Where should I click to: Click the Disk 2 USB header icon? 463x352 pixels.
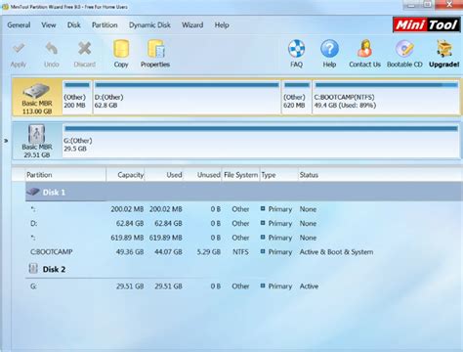coord(33,268)
